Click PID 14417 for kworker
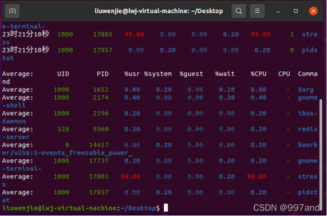This screenshot has height=216, width=327. coord(99,145)
